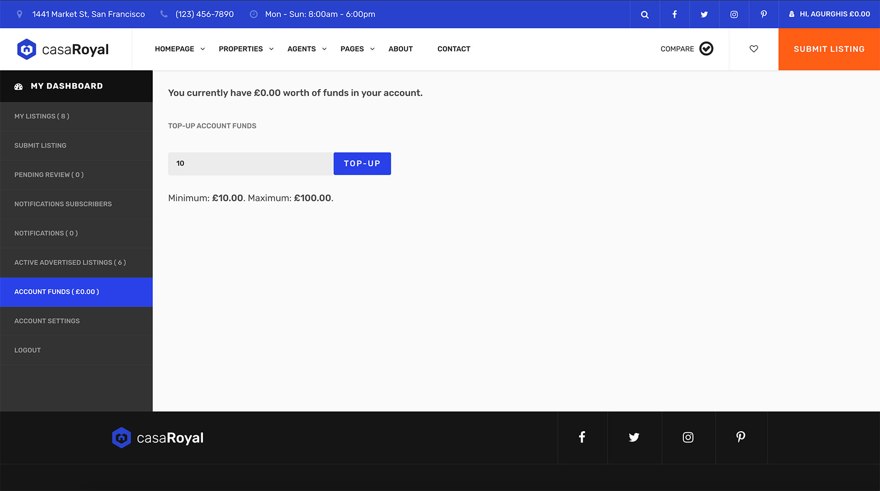880x491 pixels.
Task: Open the Hi, Agurghis account link
Action: pos(829,14)
